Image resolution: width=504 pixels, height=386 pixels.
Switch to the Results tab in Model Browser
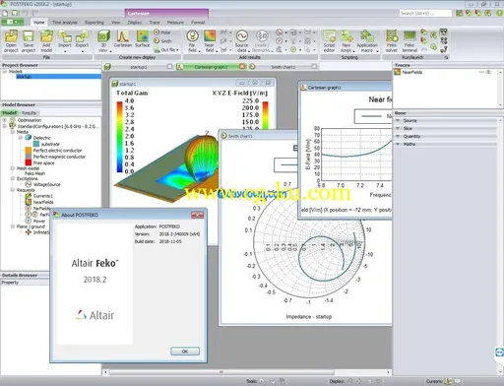coord(29,113)
